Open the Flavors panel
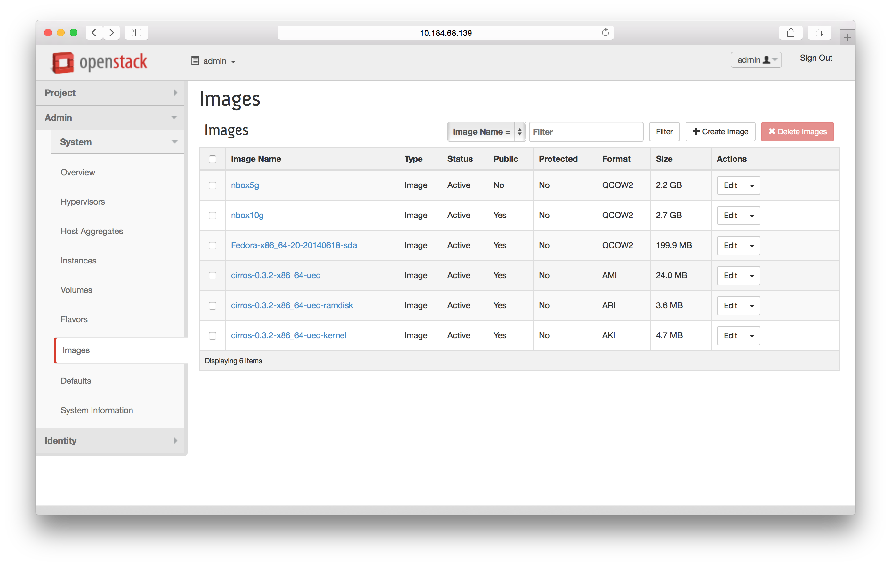 click(x=74, y=319)
